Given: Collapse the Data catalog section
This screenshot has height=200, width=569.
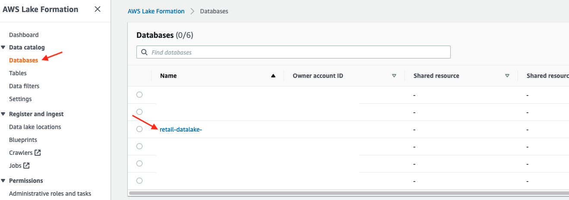Looking at the screenshot, I should point(3,47).
